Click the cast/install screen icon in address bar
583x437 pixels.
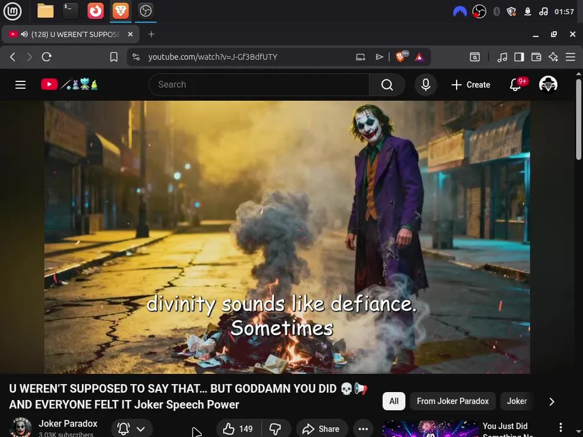pyautogui.click(x=360, y=57)
